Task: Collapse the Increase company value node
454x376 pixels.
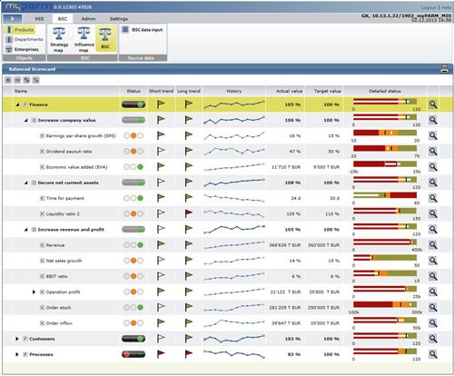Action: 26,120
